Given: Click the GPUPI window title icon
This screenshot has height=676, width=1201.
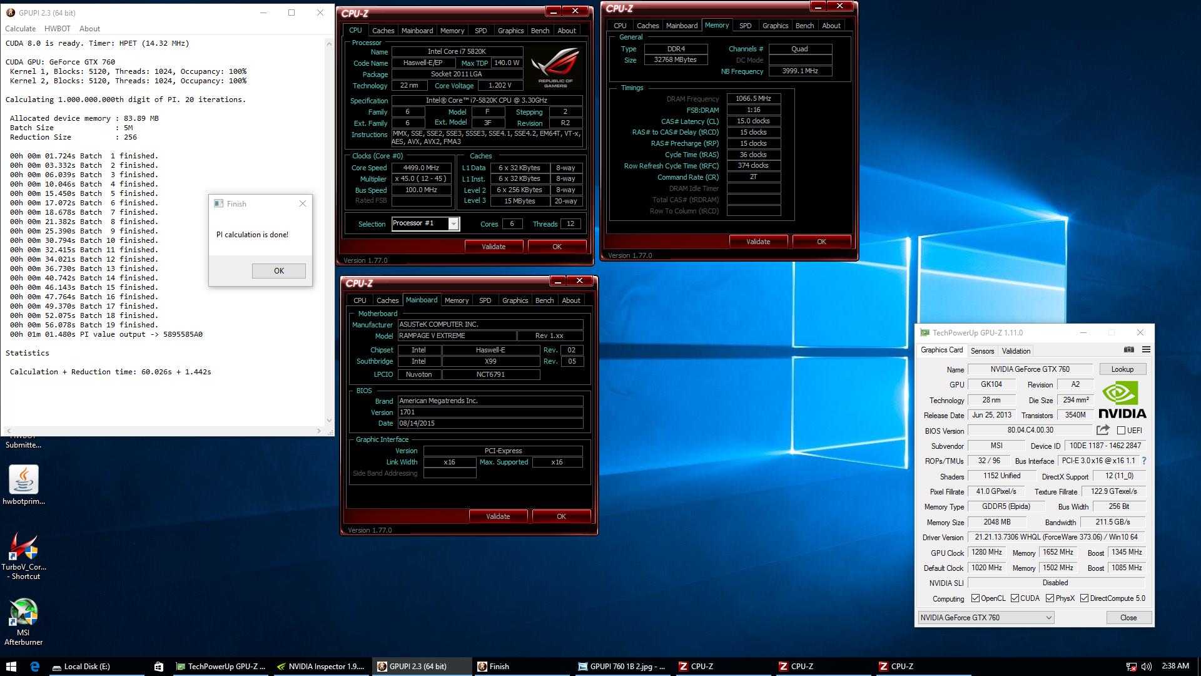Looking at the screenshot, I should pyautogui.click(x=11, y=13).
